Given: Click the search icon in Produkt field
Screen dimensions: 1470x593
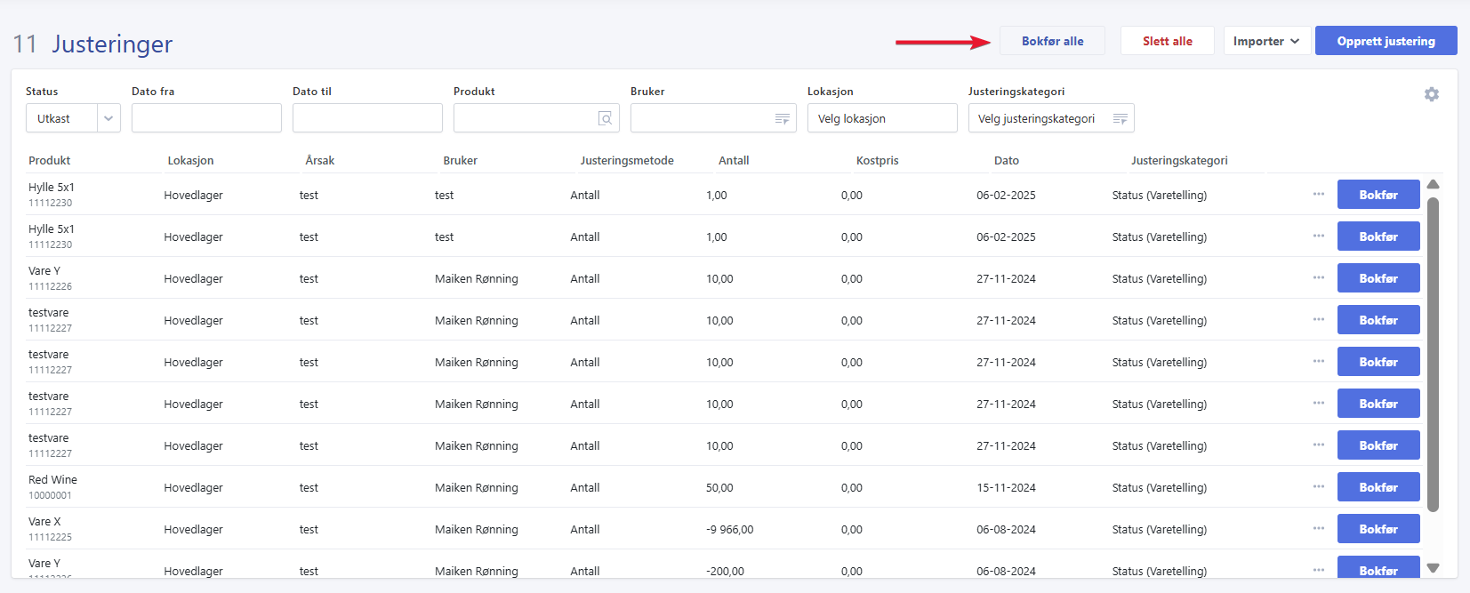Looking at the screenshot, I should click(x=605, y=118).
